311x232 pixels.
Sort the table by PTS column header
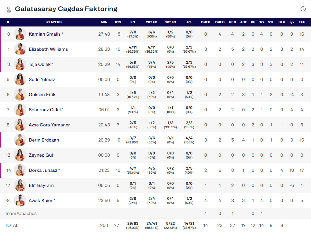(x=118, y=22)
